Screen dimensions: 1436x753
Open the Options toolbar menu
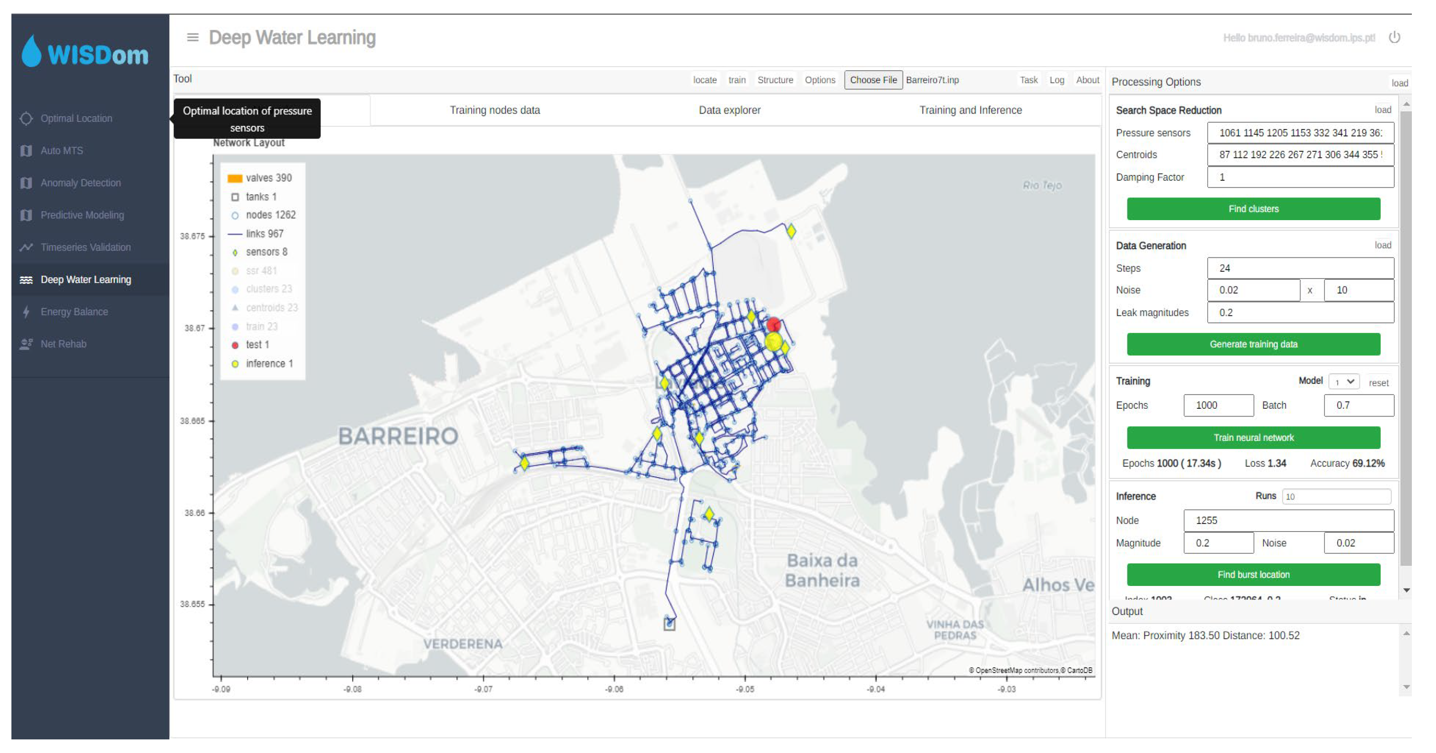click(x=820, y=80)
